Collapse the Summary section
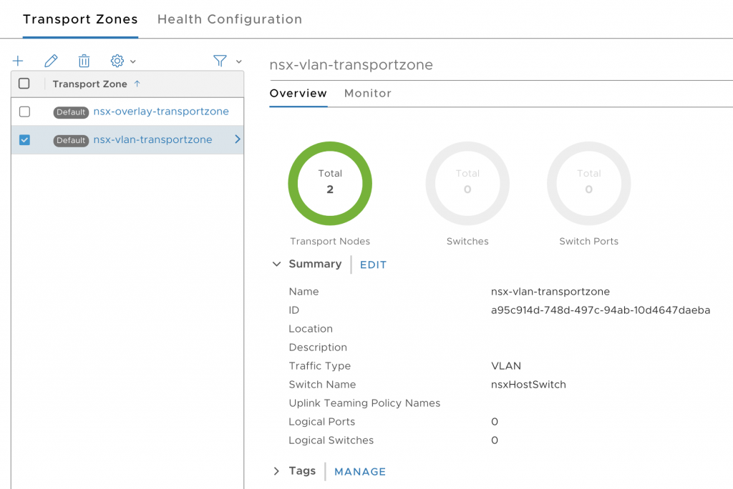This screenshot has height=489, width=733. tap(277, 264)
